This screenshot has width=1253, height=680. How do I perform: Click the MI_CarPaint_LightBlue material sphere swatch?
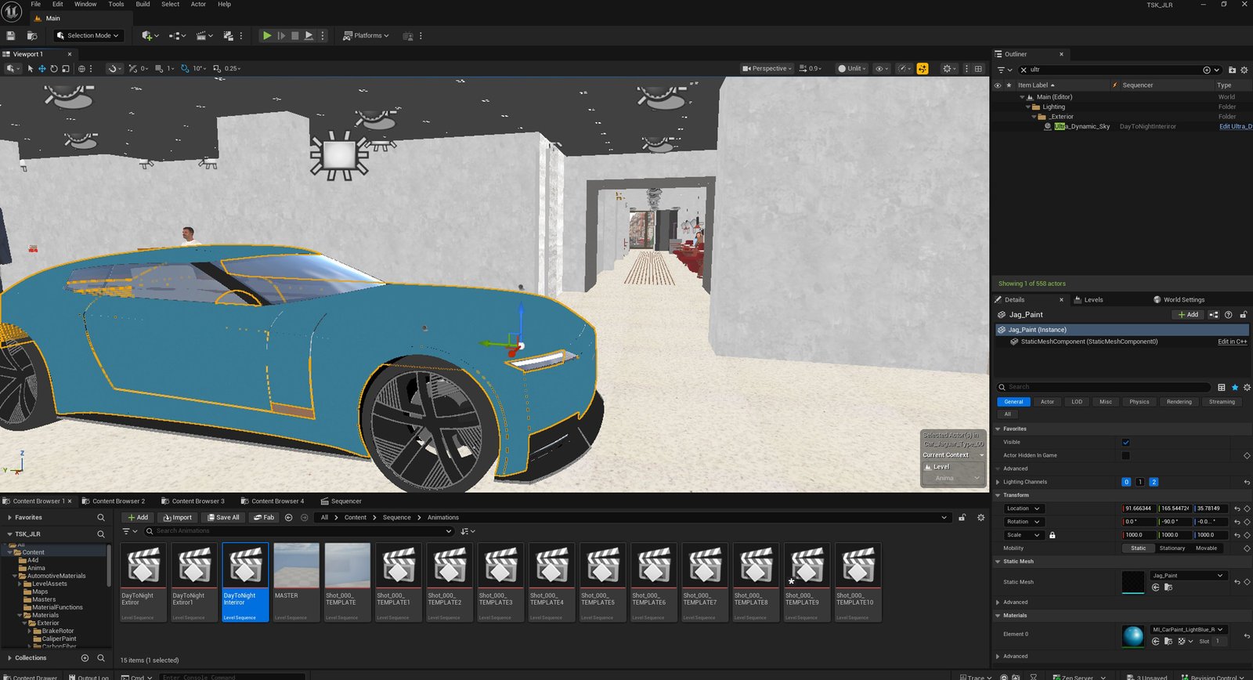click(x=1132, y=636)
